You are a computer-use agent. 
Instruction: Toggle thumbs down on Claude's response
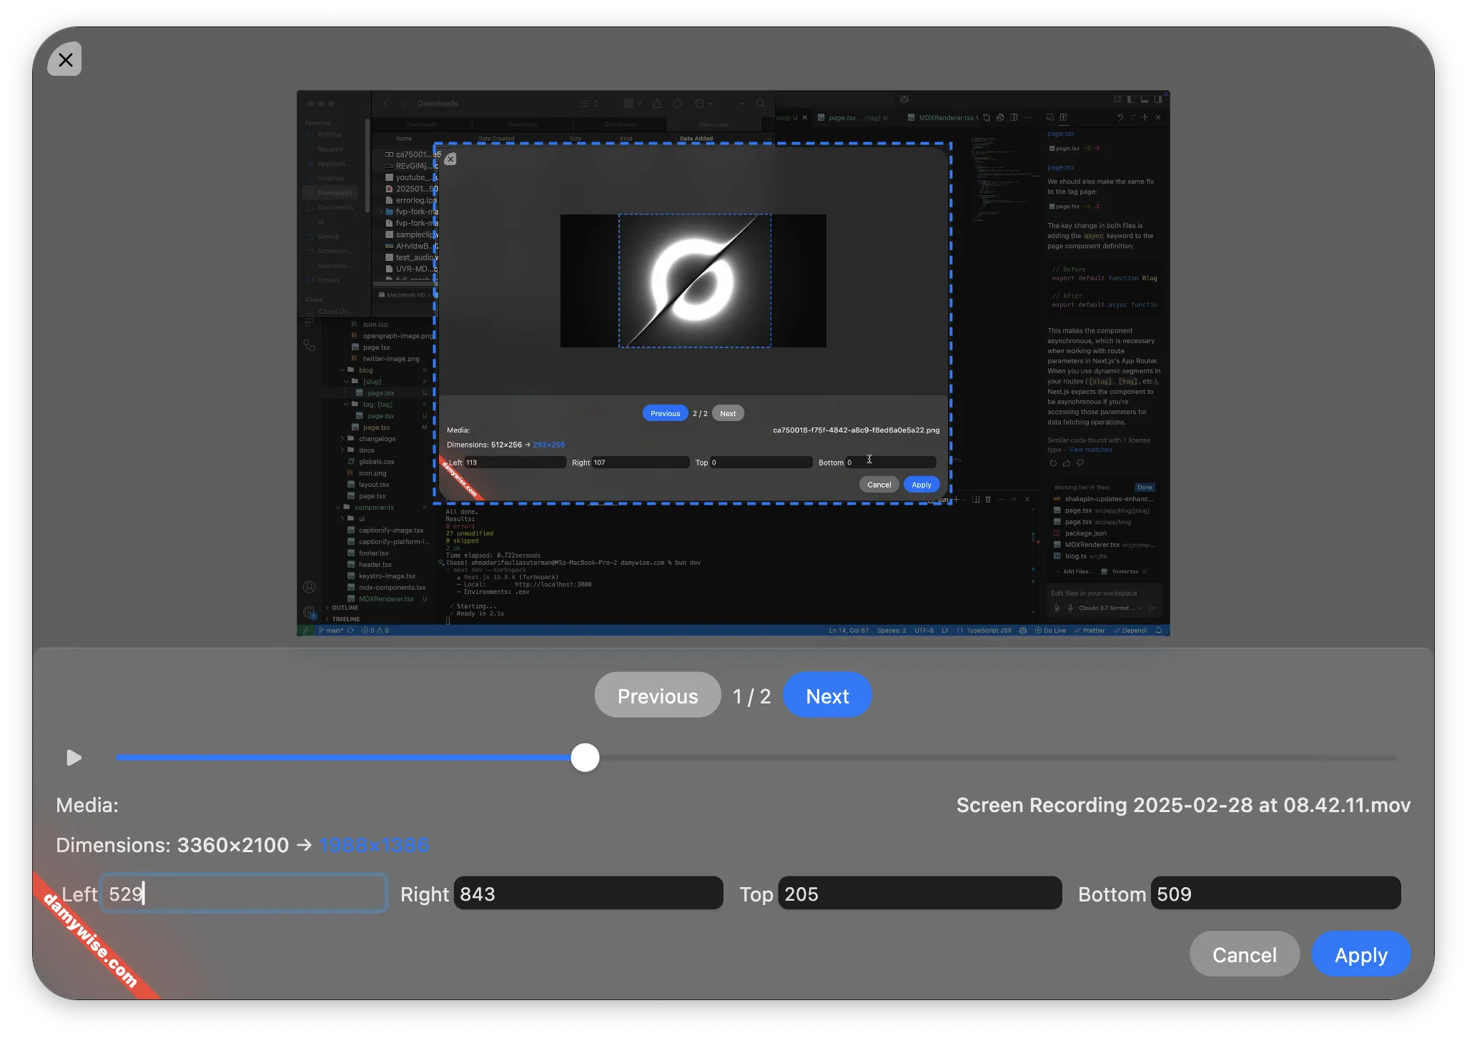click(1080, 463)
